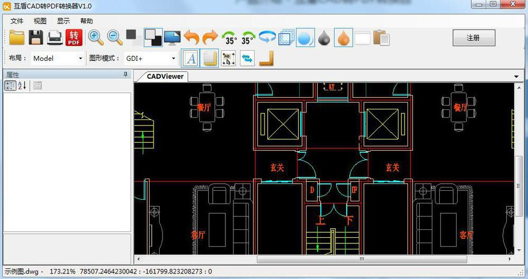
Task: Click the 注册 register button
Action: coord(474,38)
